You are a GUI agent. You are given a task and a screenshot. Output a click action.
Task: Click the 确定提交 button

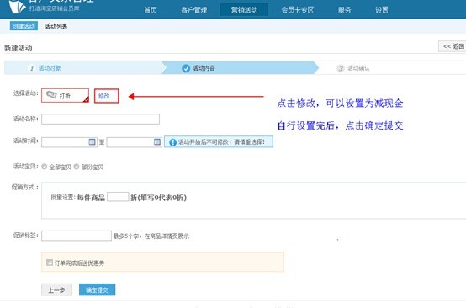98,289
